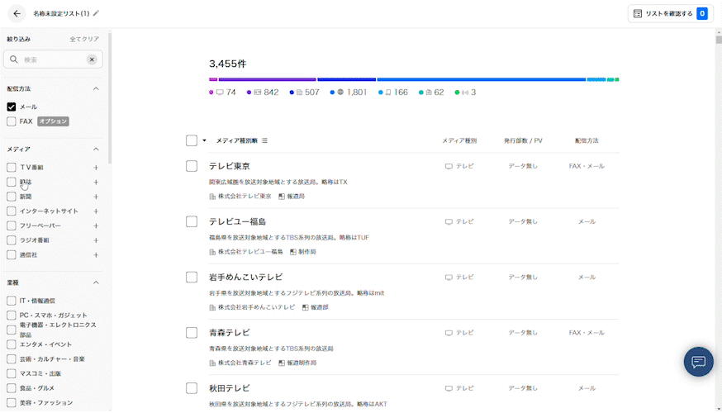Click into the 検索 search input field
Viewport: 722px width, 413px height.
pyautogui.click(x=51, y=59)
